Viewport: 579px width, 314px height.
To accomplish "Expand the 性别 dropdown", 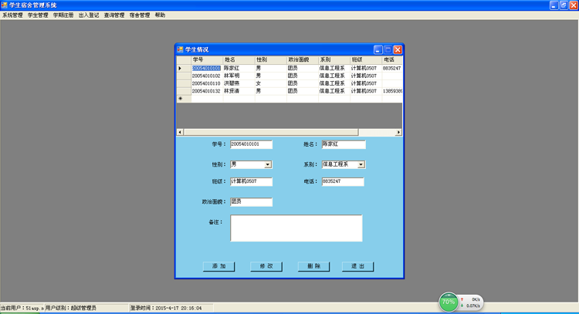I will click(268, 164).
